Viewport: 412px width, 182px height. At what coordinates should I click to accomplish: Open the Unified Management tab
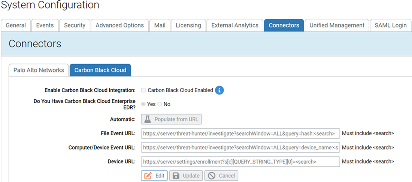pos(337,25)
